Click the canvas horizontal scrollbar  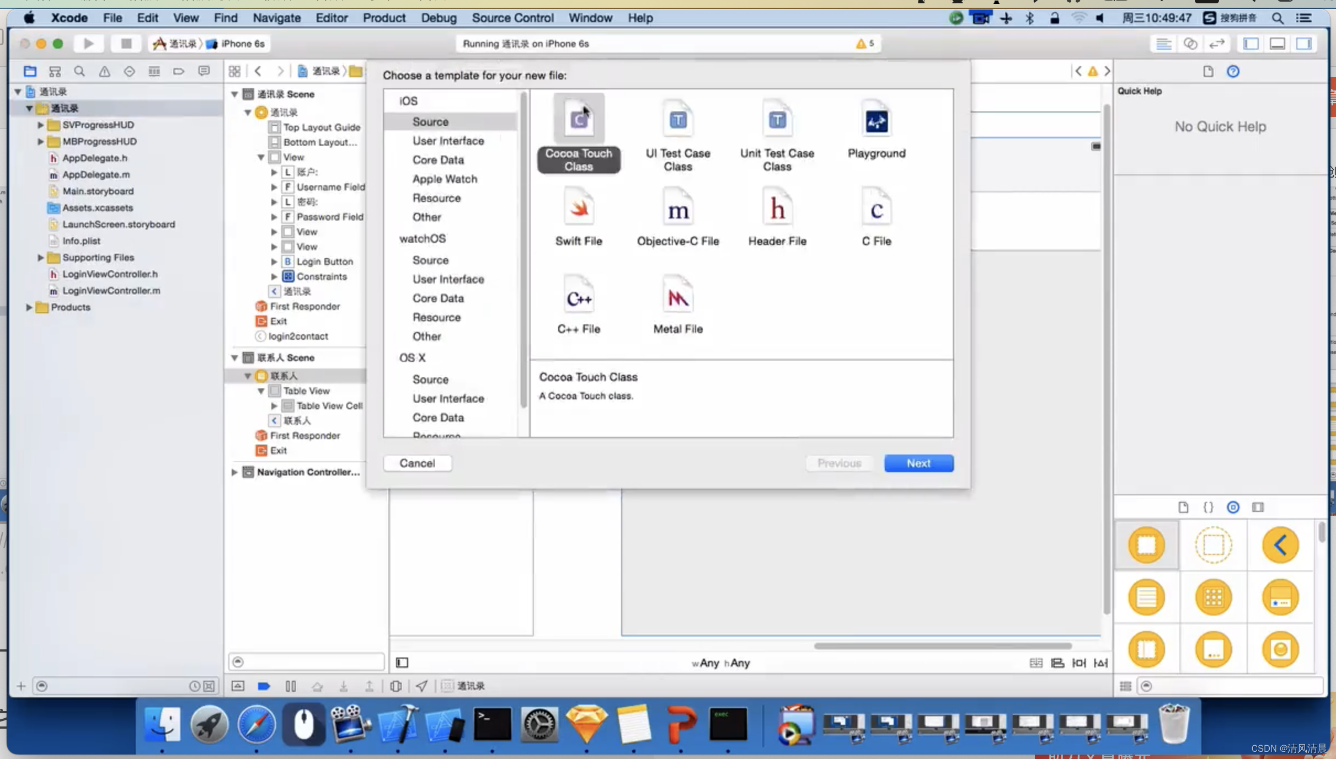[943, 646]
